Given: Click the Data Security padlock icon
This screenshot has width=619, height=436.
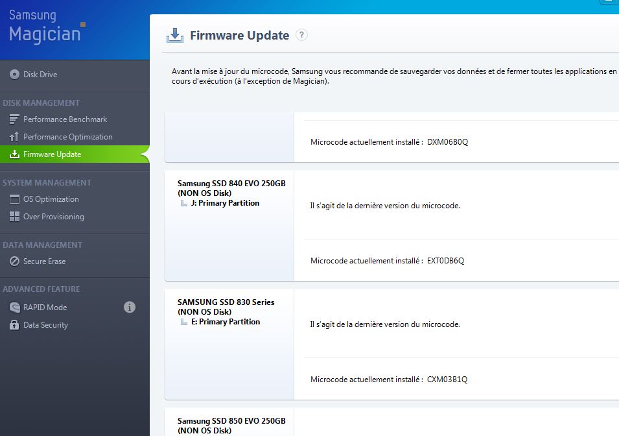Looking at the screenshot, I should tap(14, 325).
